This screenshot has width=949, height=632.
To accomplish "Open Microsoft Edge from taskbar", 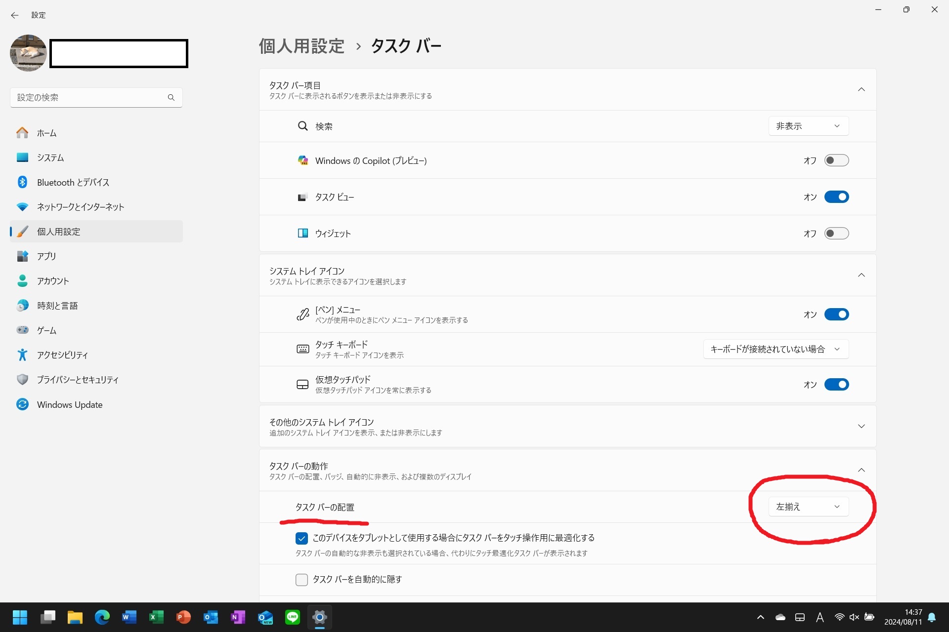I will click(x=102, y=617).
